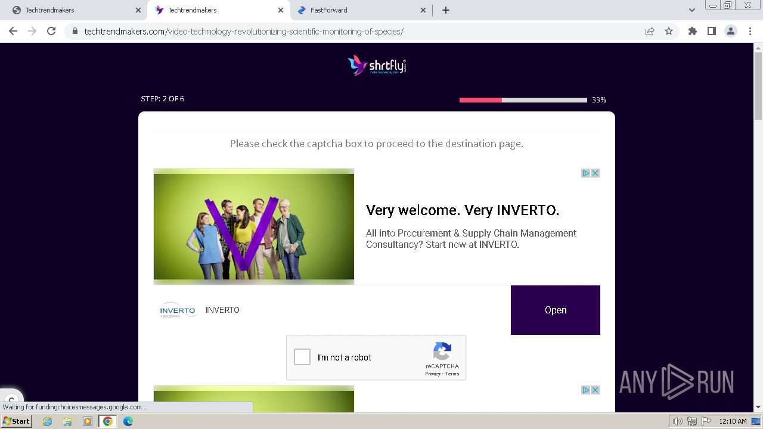Open the Chrome profile avatar
The image size is (763, 429).
pos(730,31)
